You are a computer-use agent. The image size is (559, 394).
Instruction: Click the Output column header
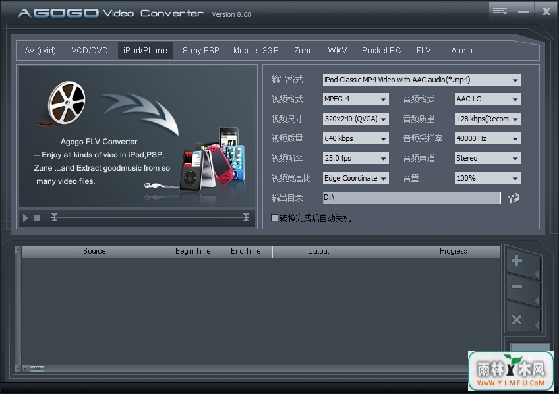tap(318, 251)
